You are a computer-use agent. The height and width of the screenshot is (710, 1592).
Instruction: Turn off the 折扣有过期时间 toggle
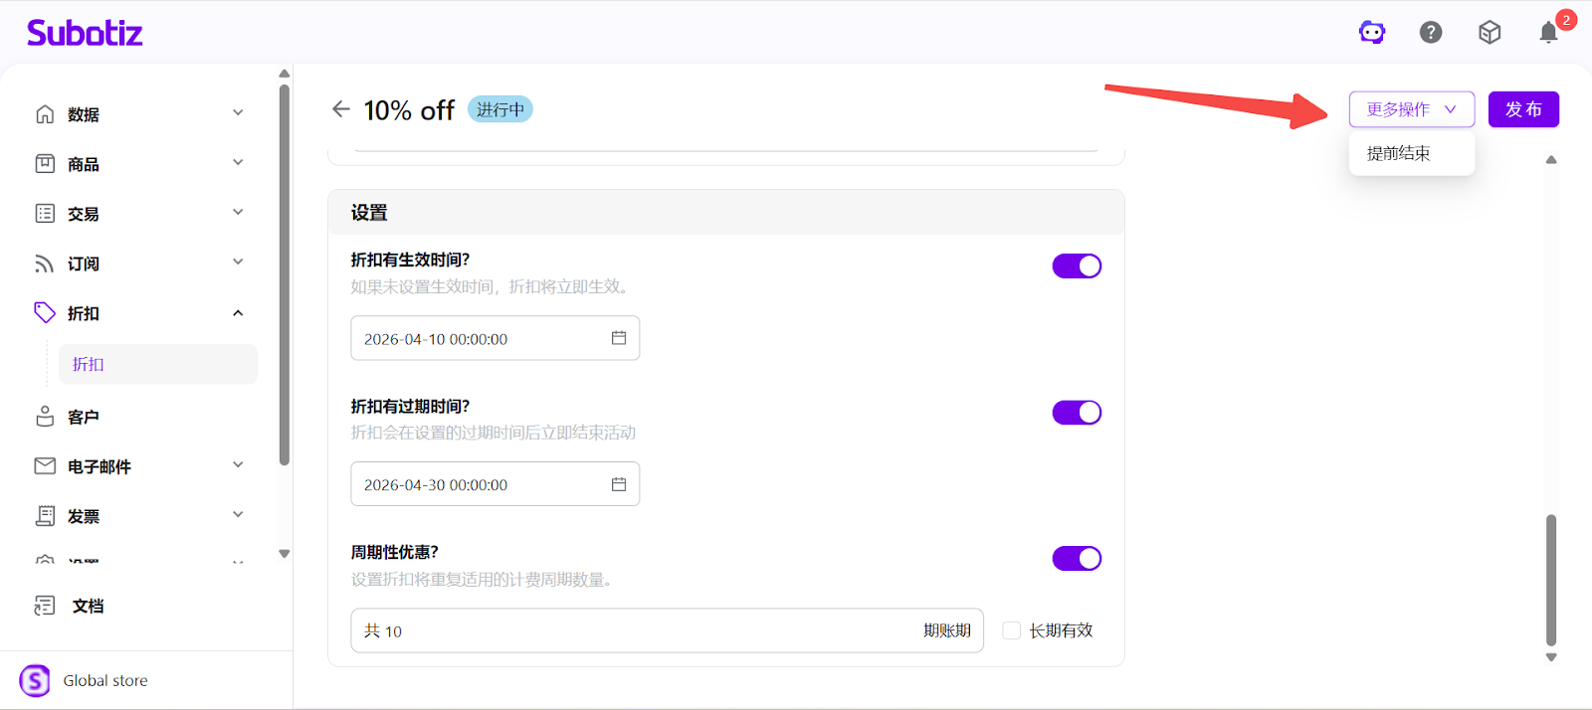(x=1077, y=413)
